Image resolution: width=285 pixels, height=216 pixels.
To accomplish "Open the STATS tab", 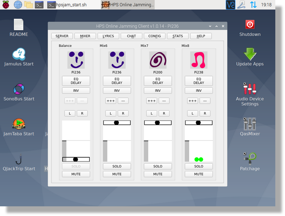I will click(178, 36).
